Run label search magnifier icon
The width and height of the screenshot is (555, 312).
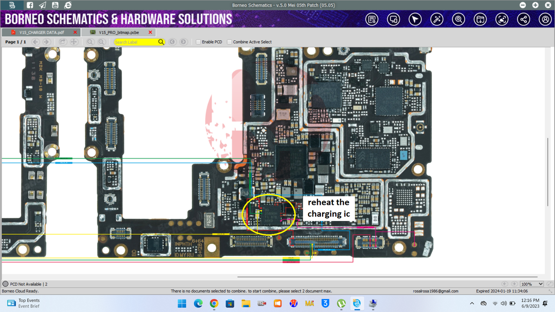(161, 42)
